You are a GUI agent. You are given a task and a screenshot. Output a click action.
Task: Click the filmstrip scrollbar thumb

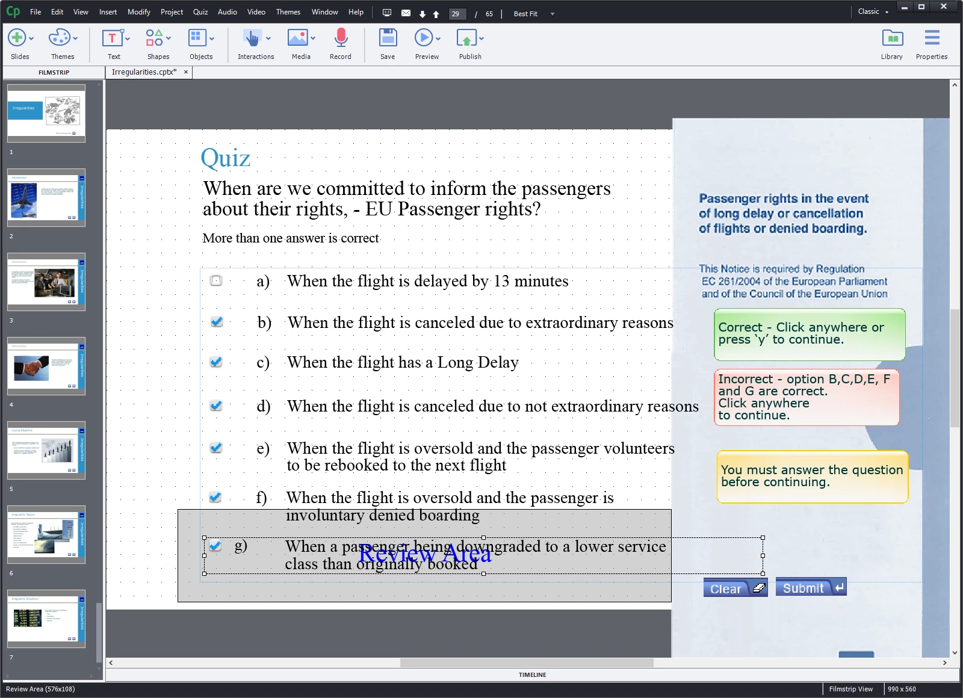(99, 632)
